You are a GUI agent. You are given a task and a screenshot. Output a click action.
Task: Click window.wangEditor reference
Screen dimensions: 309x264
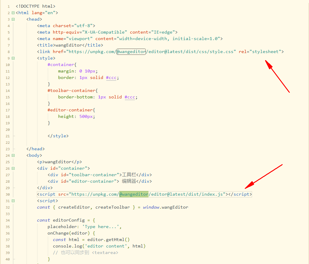pos(166,207)
